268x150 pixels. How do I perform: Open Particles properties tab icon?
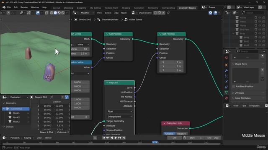tap(226, 76)
